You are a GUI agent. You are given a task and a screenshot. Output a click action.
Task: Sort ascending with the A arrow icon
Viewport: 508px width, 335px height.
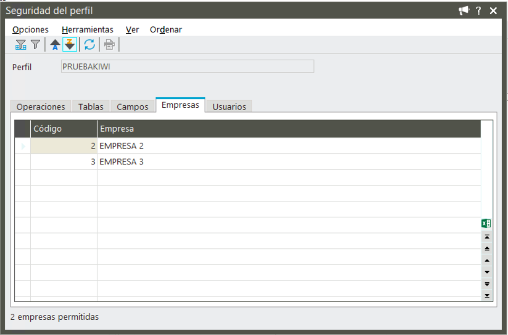55,45
